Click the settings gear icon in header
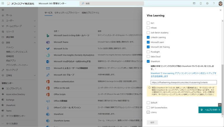The image size is (224, 127). (x=207, y=3)
